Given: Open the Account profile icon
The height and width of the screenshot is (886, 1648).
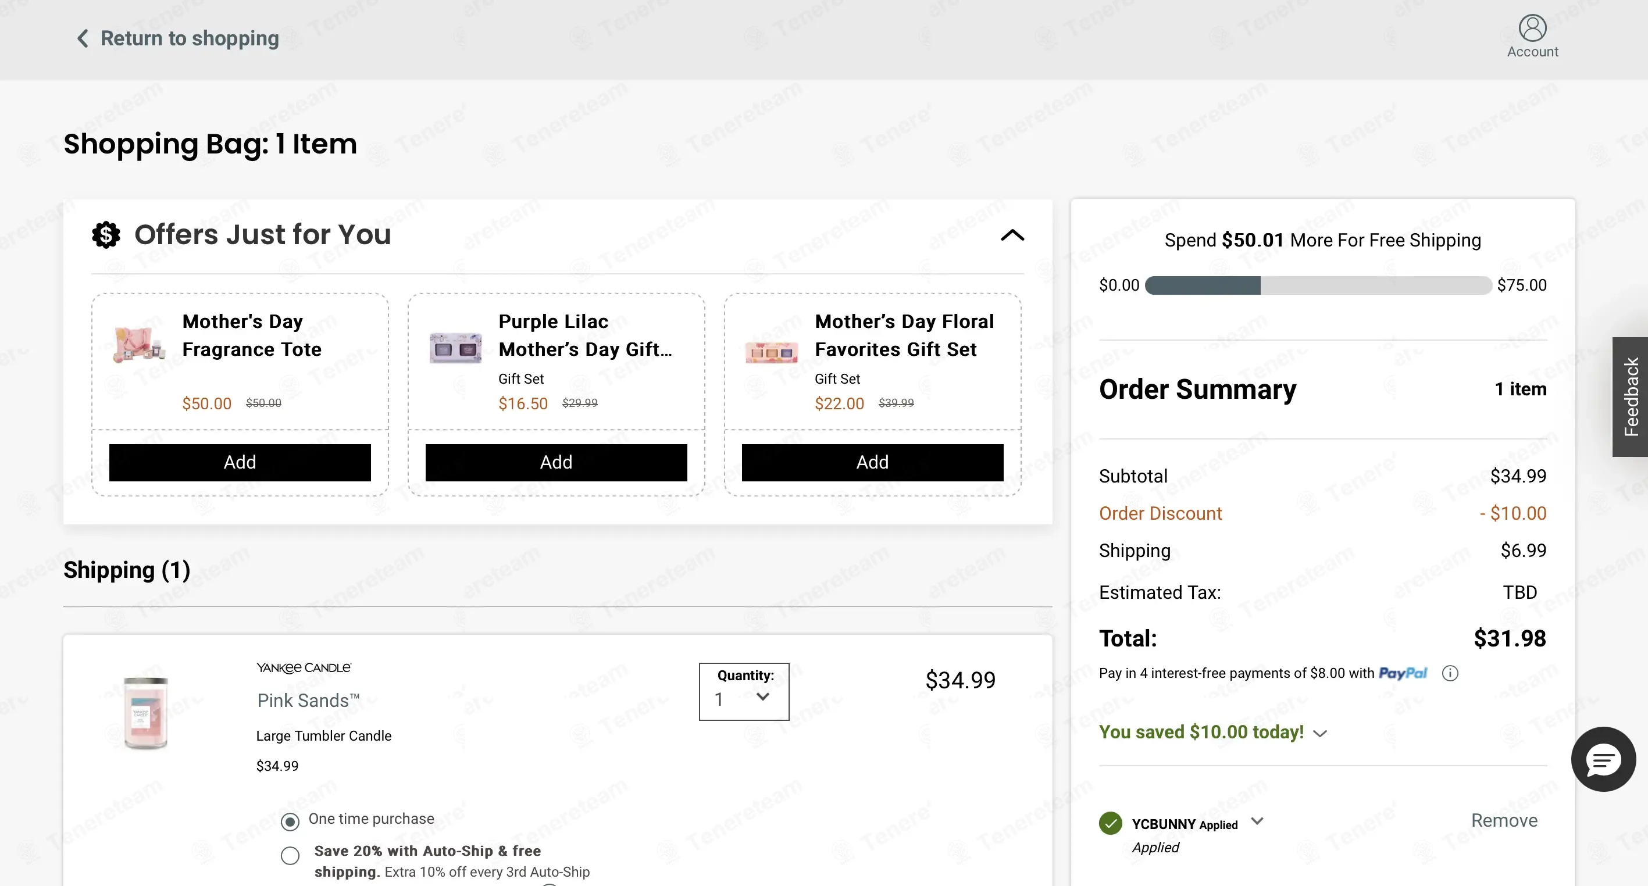Looking at the screenshot, I should 1532,28.
